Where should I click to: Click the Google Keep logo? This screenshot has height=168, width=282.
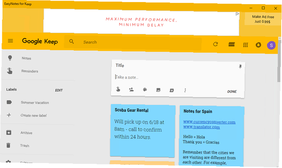(x=40, y=41)
